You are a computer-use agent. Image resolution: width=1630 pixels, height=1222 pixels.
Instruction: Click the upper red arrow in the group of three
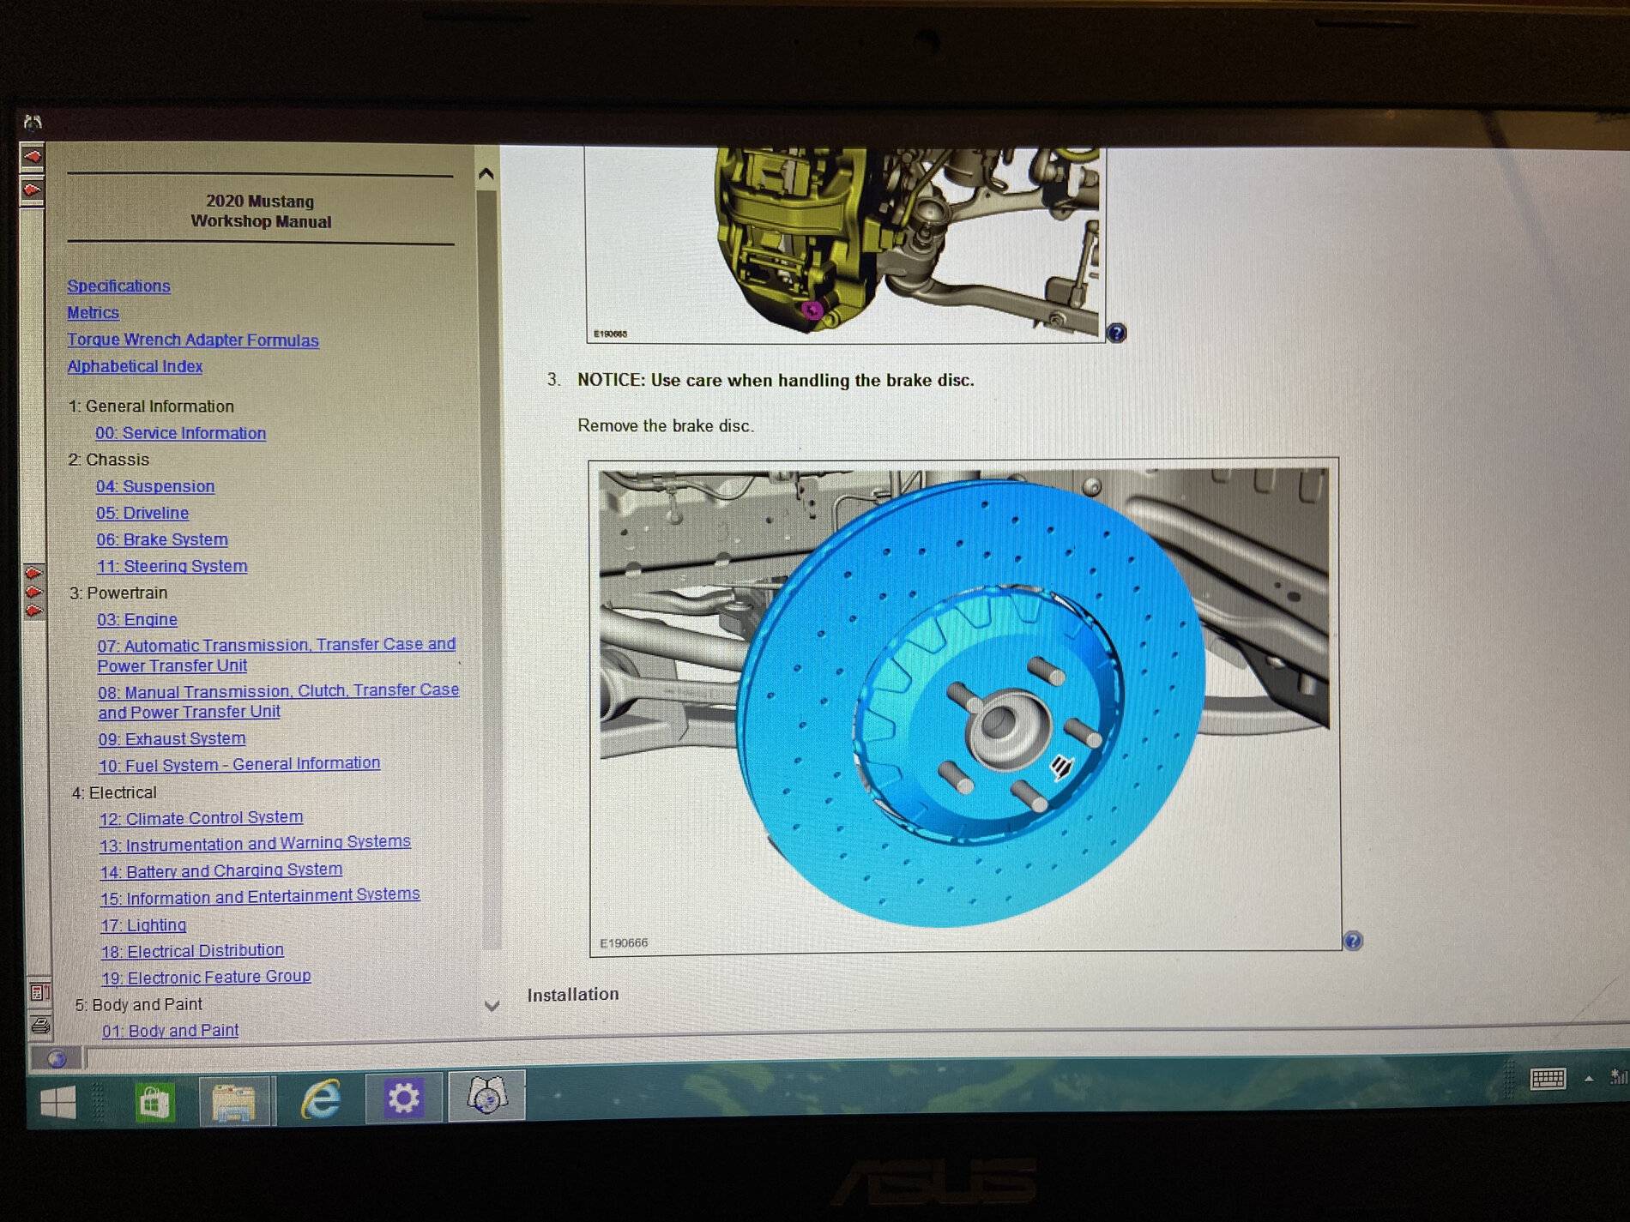click(x=33, y=572)
